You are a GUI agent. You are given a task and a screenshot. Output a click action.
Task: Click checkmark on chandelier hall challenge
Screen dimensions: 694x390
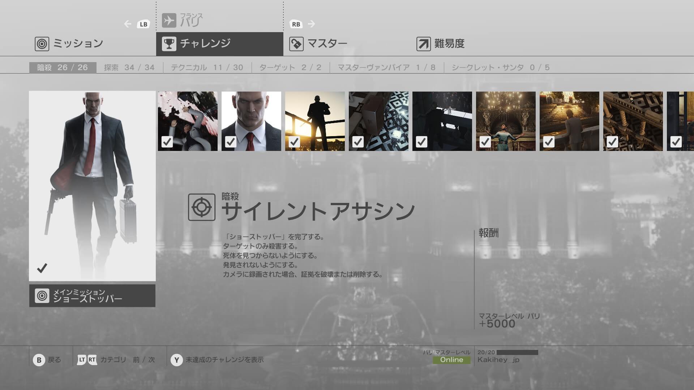(x=485, y=142)
